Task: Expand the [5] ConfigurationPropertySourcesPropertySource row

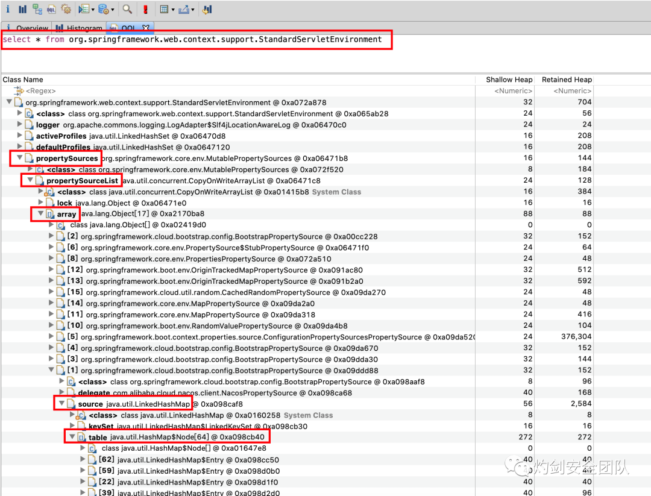Action: coord(51,336)
